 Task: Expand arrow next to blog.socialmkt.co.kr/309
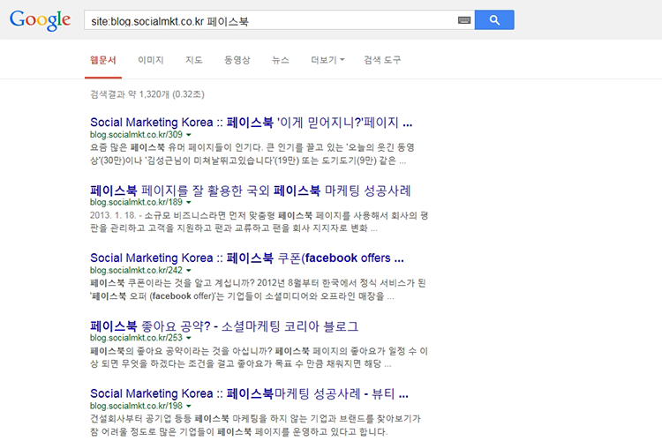(x=189, y=135)
